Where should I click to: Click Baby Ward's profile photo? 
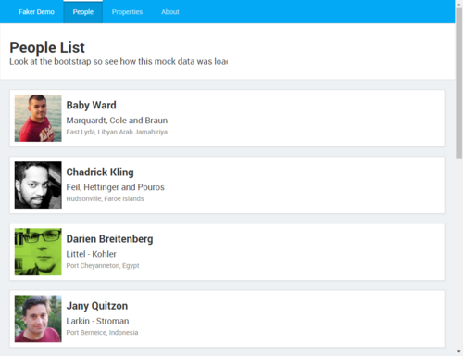tap(38, 118)
